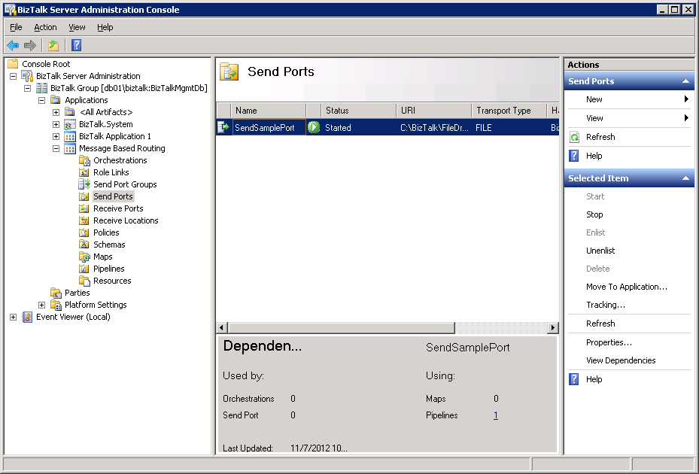Image resolution: width=699 pixels, height=474 pixels.
Task: Click the Send Port Groups icon
Action: pos(84,184)
